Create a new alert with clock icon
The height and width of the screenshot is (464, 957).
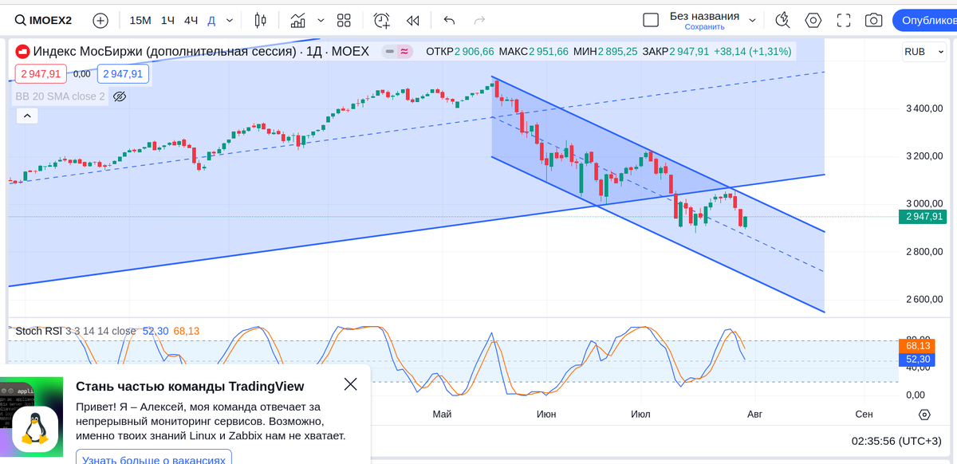(382, 20)
